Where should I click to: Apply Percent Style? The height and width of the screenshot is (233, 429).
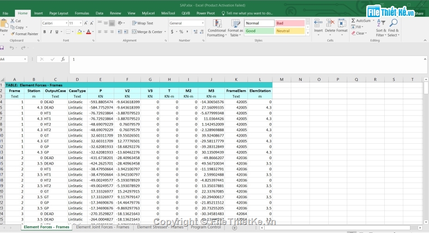tap(181, 32)
